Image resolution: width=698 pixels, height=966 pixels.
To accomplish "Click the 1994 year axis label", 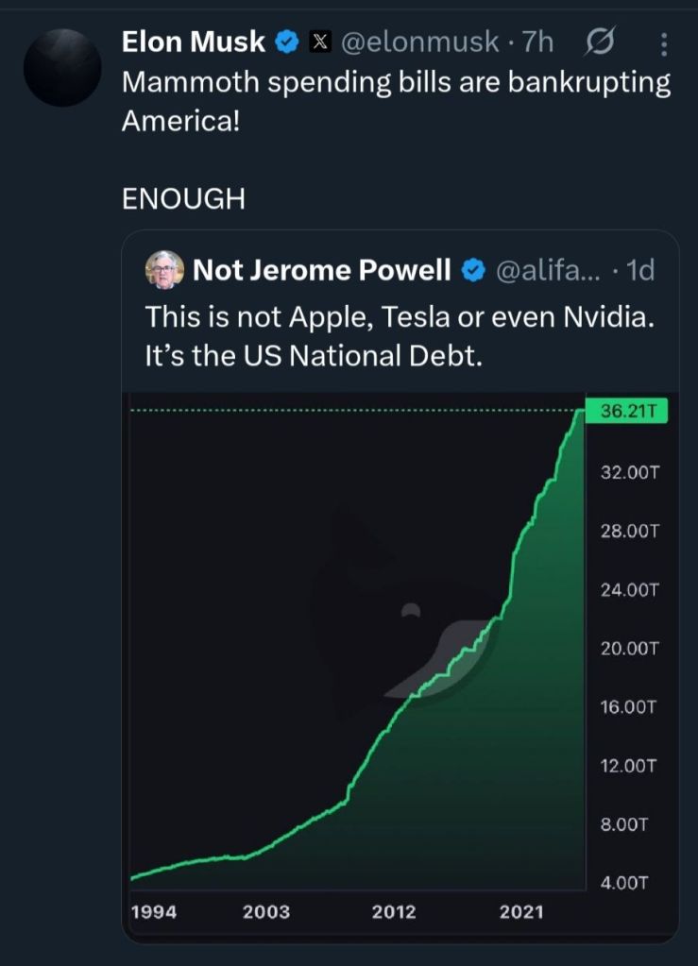I will pyautogui.click(x=153, y=912).
